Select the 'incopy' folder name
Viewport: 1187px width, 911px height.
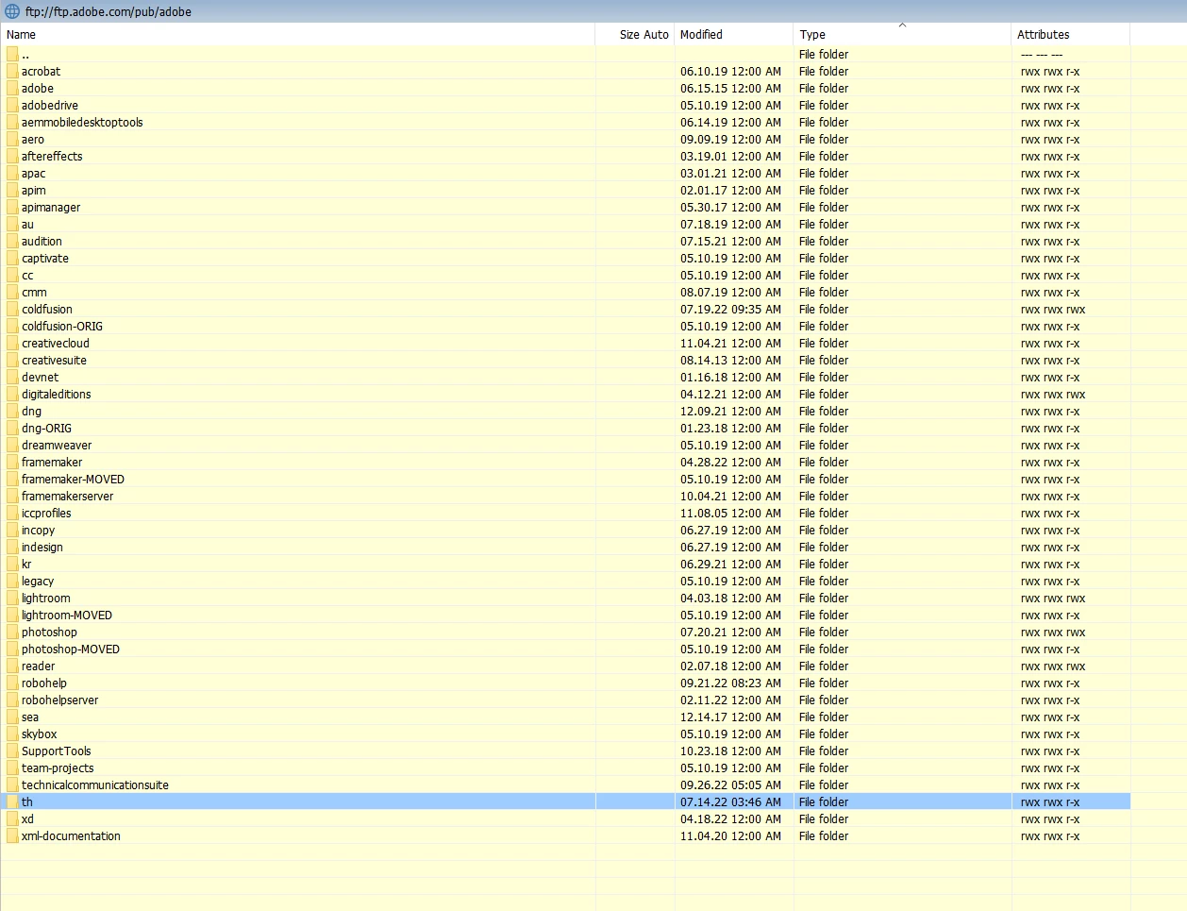pos(38,530)
